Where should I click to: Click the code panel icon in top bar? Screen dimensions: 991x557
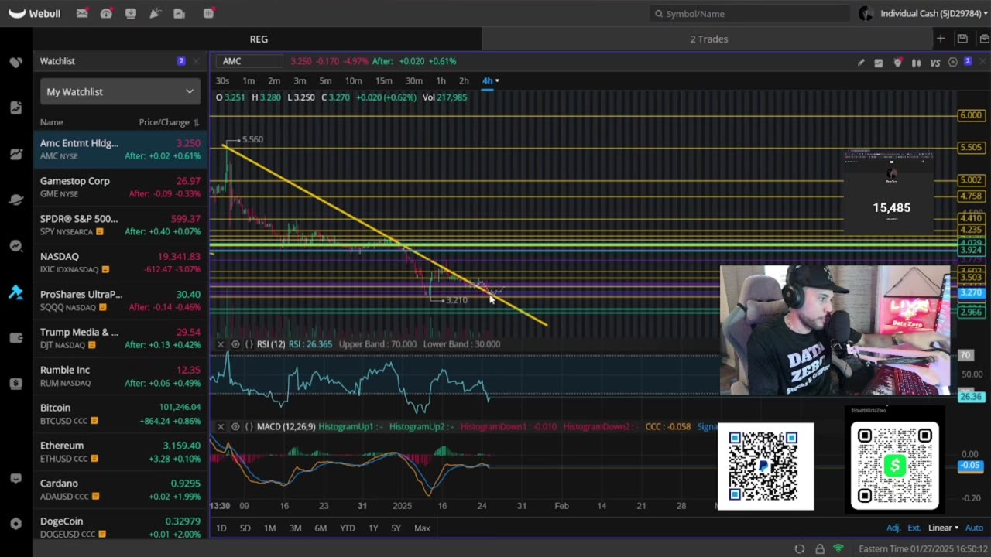[208, 14]
